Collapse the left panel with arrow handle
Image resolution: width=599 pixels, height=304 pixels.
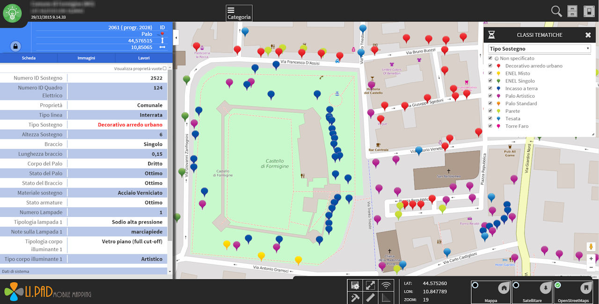pos(176,37)
